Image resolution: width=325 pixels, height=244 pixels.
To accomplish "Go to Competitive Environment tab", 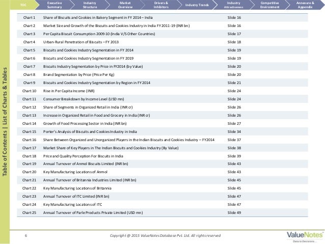I will (x=269, y=5).
